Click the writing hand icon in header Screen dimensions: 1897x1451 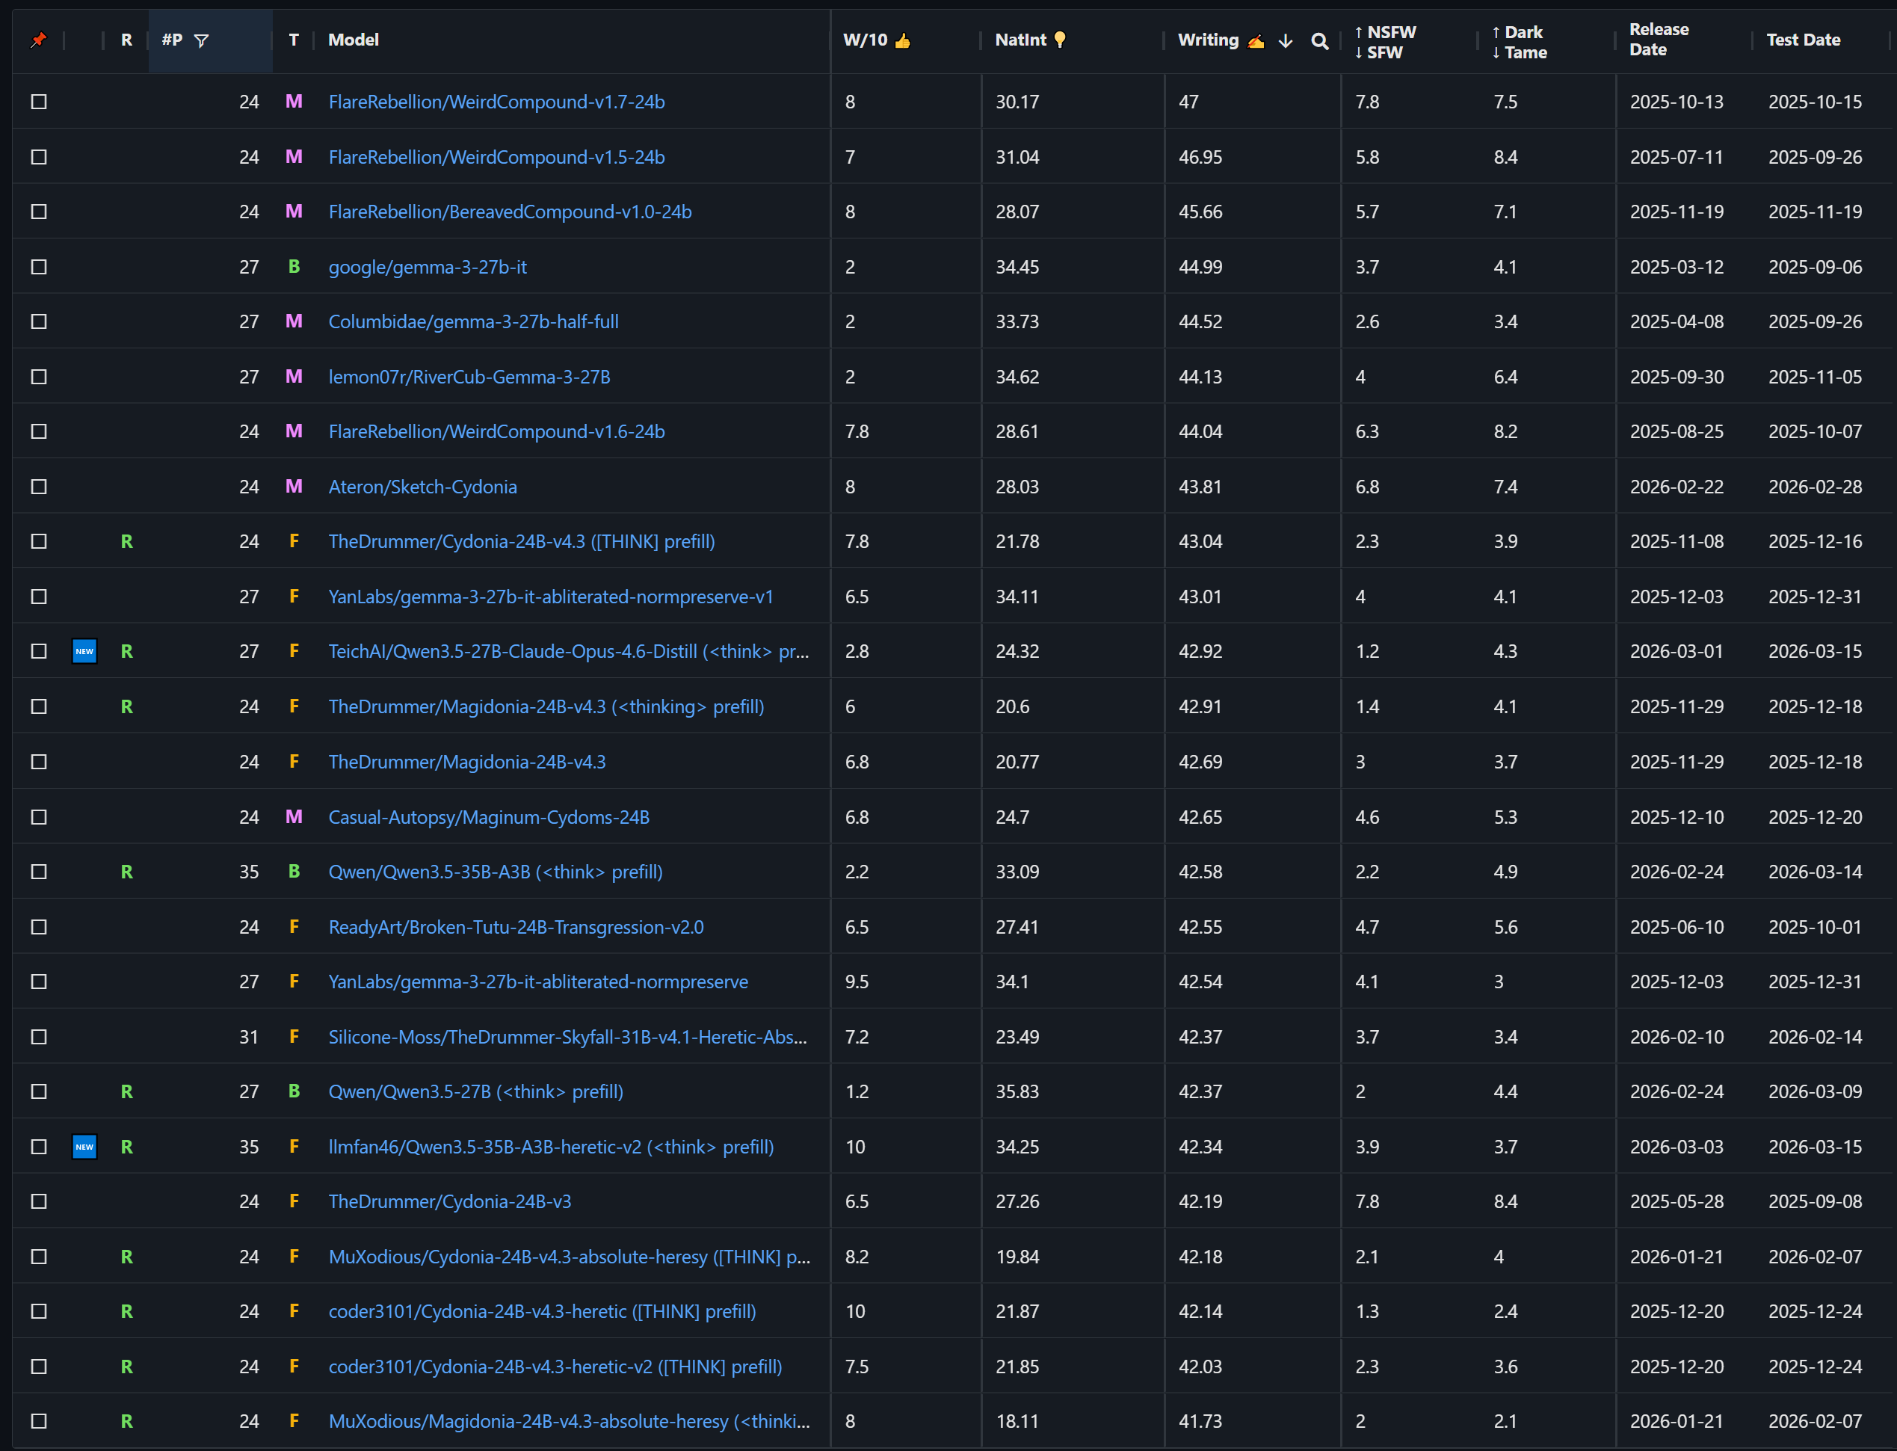(x=1256, y=40)
